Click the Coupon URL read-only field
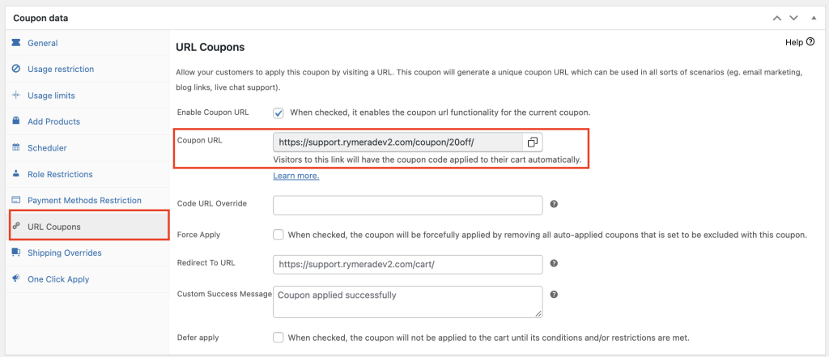 (397, 142)
